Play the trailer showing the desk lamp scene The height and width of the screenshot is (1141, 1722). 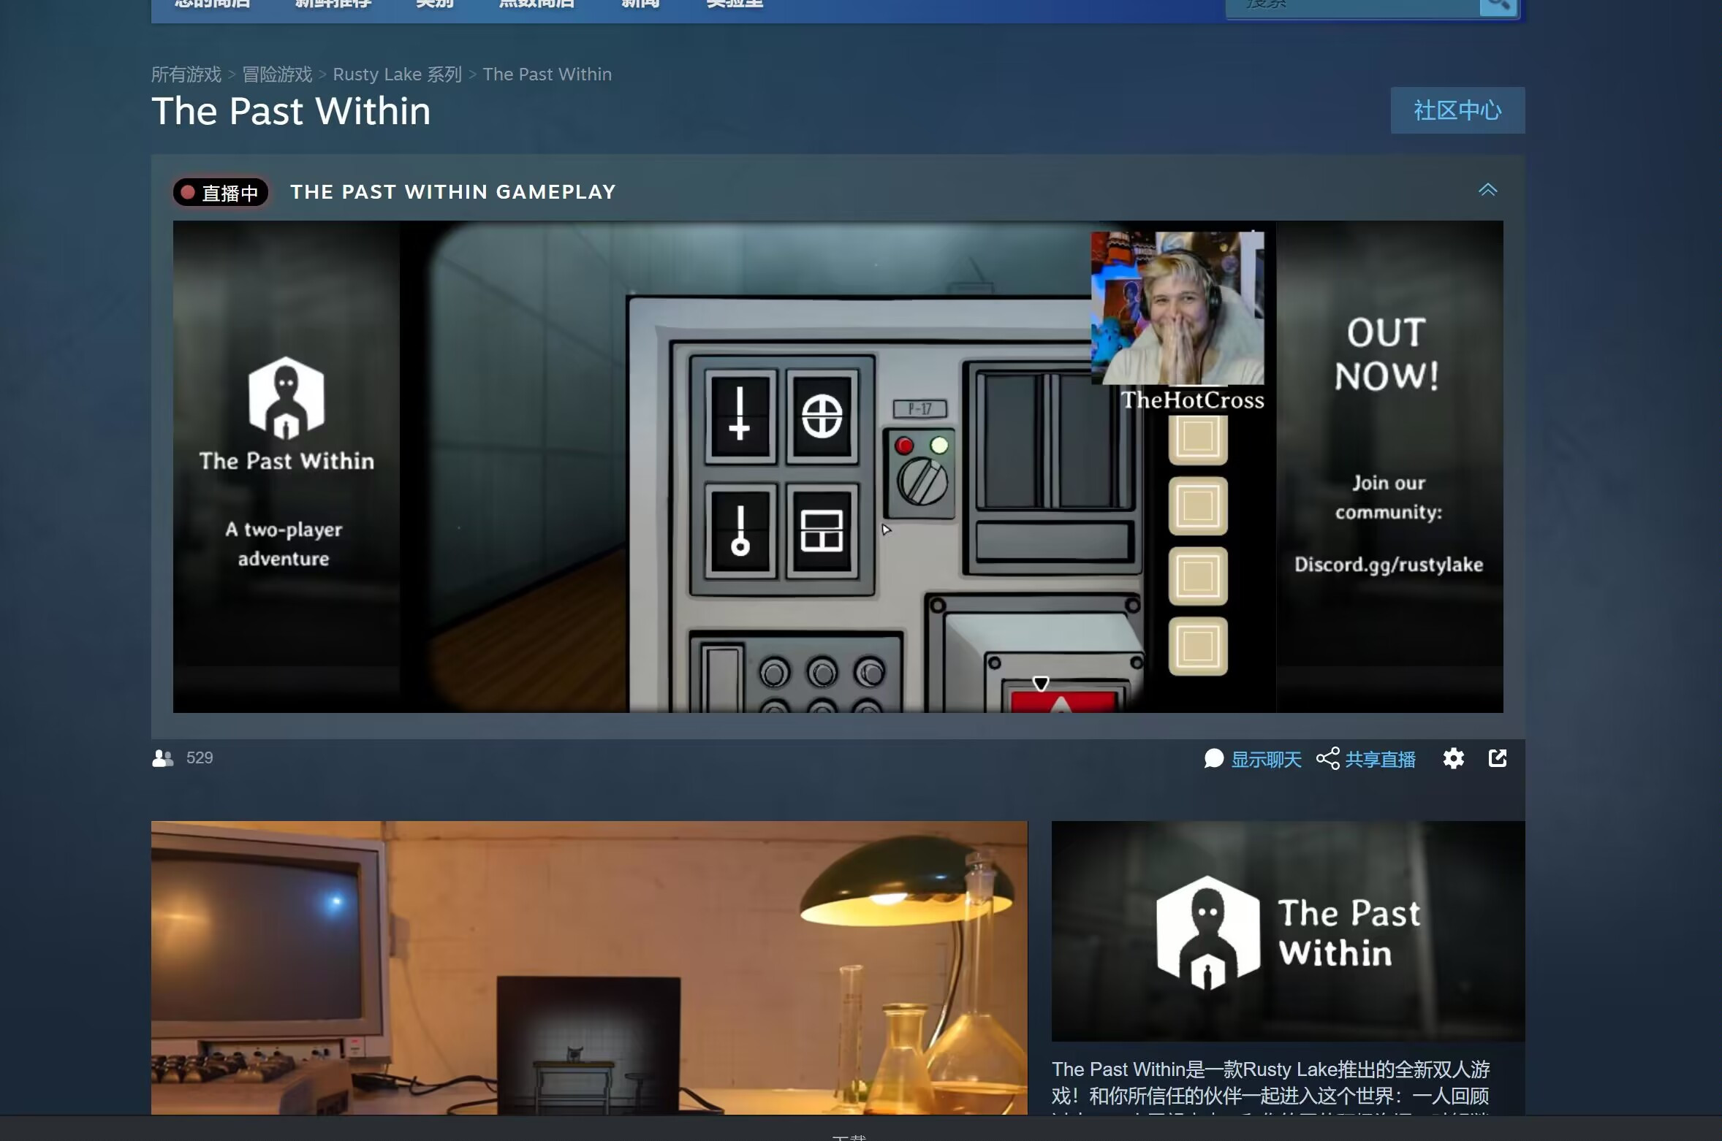(x=589, y=968)
